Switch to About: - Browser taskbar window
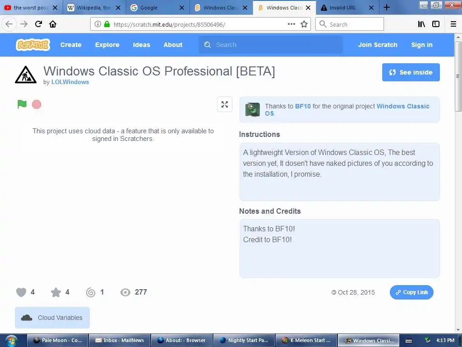The image size is (462, 347). pos(182,341)
